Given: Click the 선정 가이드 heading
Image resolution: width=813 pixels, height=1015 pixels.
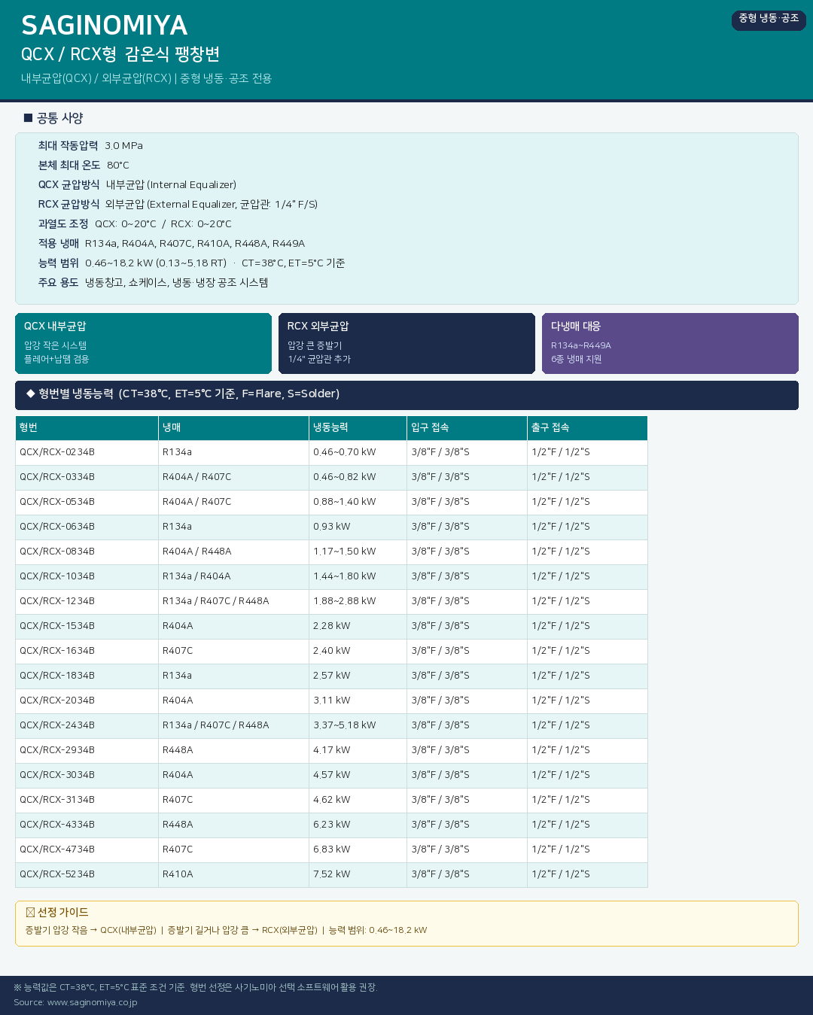Looking at the screenshot, I should (57, 913).
